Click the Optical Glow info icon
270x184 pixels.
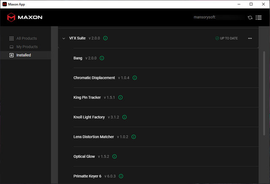point(114,157)
